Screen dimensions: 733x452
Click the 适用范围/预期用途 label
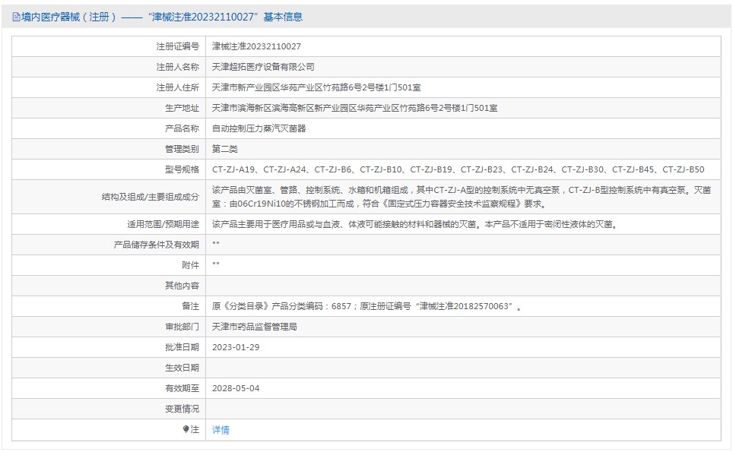coord(163,224)
